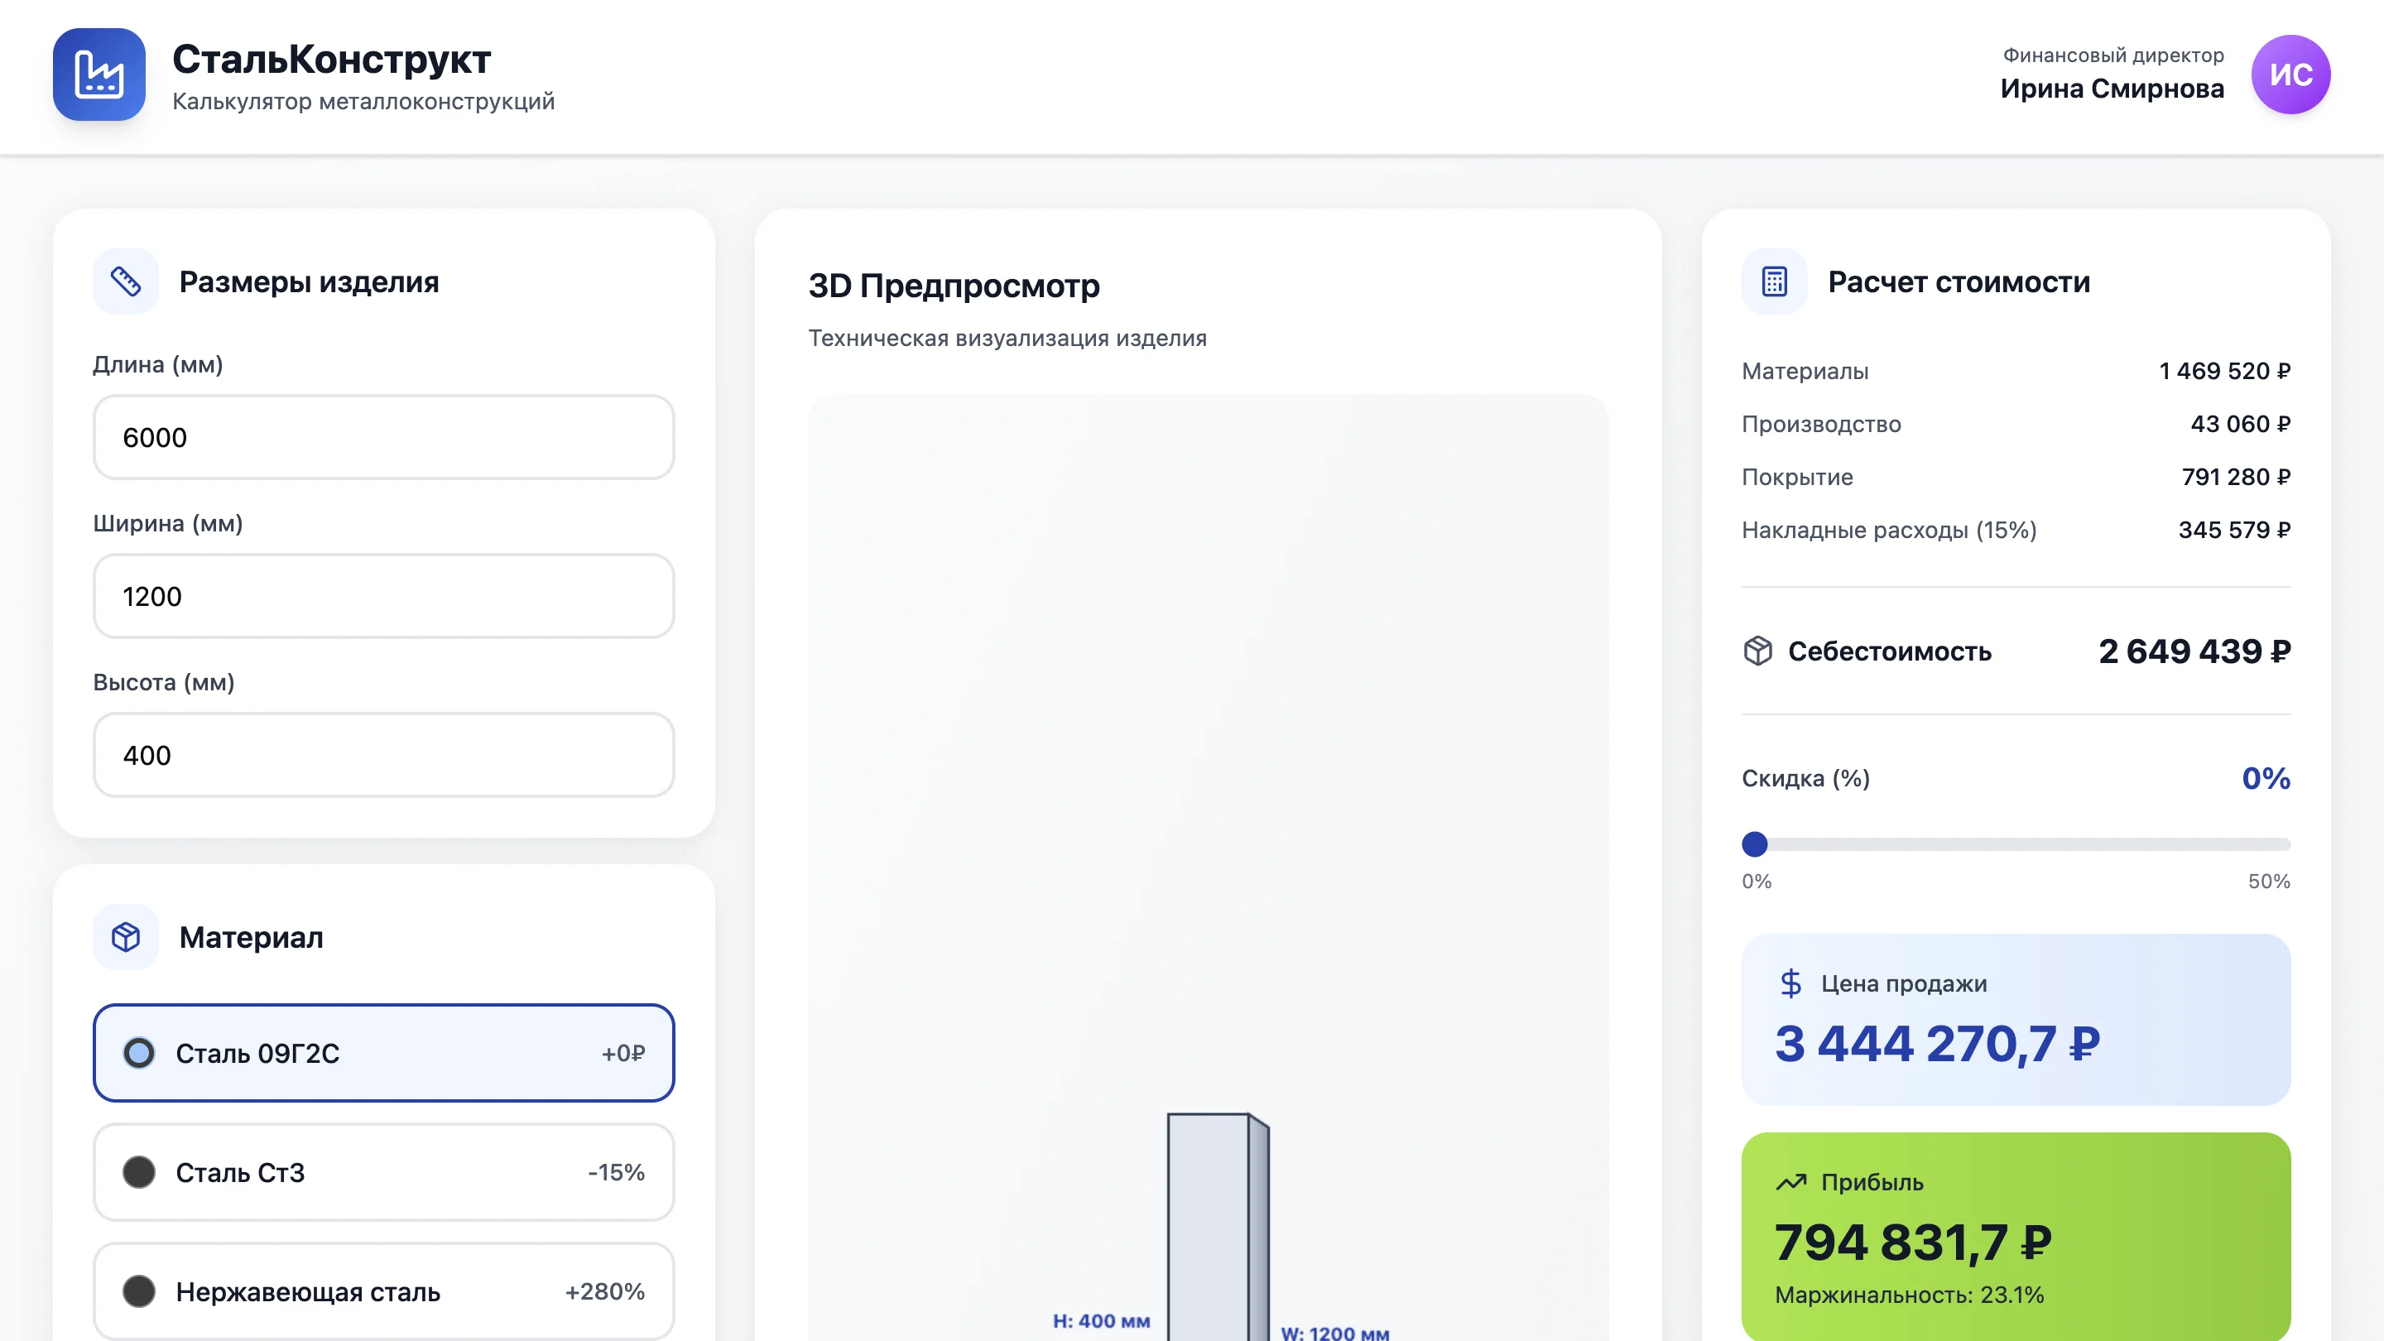Select the Сталь Ст3 material
2384x1341 pixels.
[383, 1173]
